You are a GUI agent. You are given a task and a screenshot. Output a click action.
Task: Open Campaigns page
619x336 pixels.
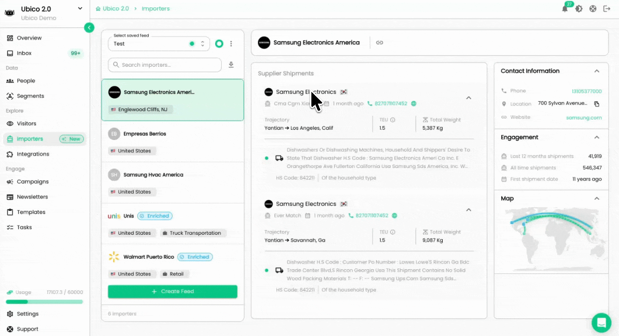[33, 182]
